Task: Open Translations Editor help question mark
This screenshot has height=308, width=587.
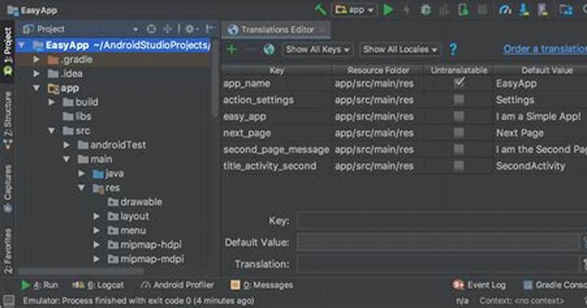Action: (x=453, y=49)
